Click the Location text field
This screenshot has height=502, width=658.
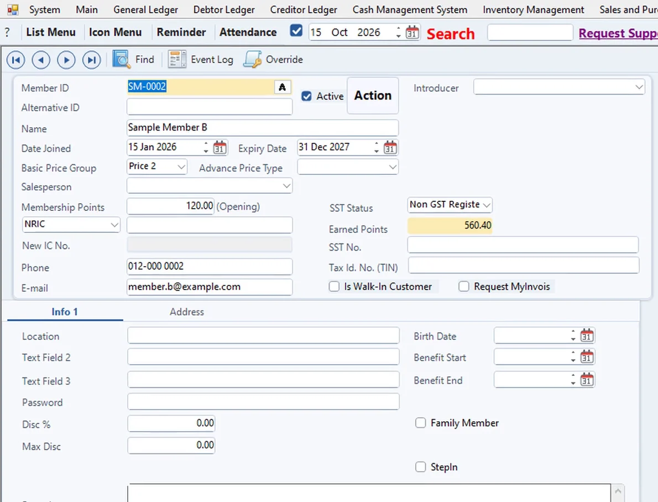click(263, 335)
